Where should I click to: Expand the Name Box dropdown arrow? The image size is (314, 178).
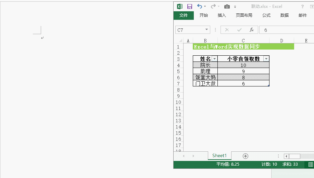tap(207, 30)
